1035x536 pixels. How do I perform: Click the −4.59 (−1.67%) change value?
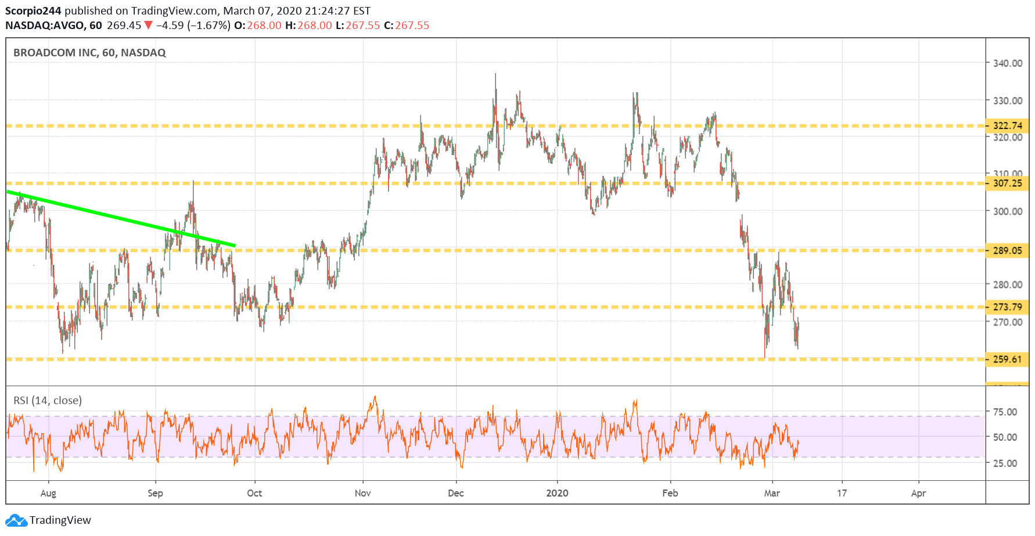tap(193, 26)
